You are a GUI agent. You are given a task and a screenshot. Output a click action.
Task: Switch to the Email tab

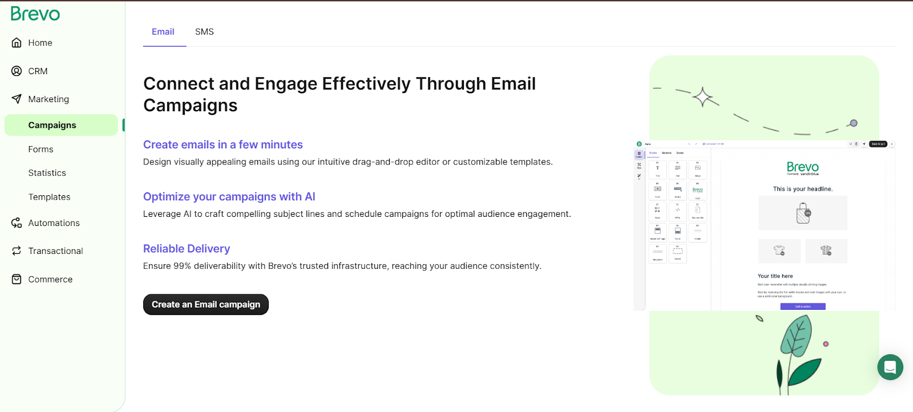[163, 32]
